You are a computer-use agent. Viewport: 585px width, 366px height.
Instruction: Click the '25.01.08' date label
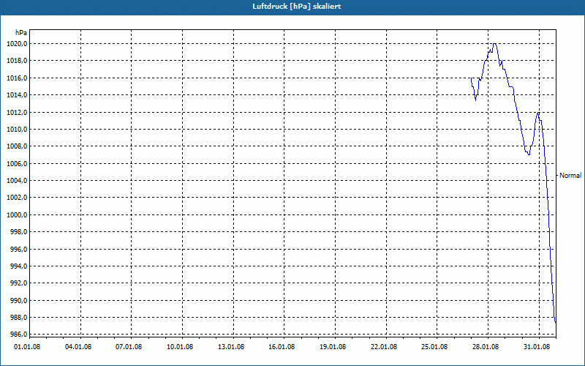[x=435, y=347]
